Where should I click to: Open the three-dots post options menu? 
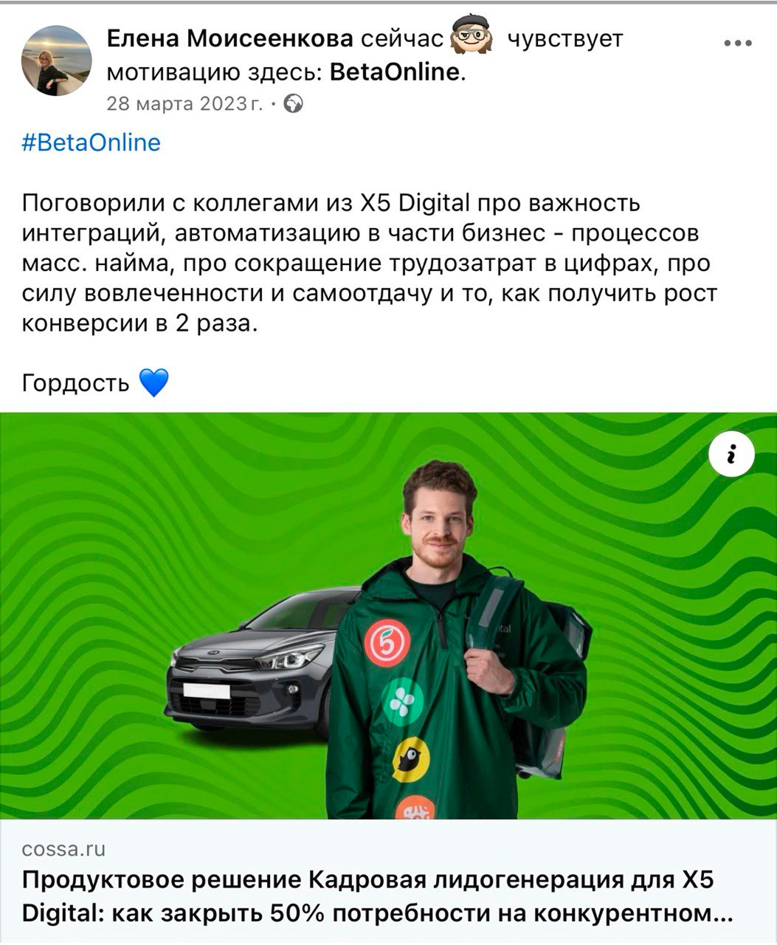point(737,44)
